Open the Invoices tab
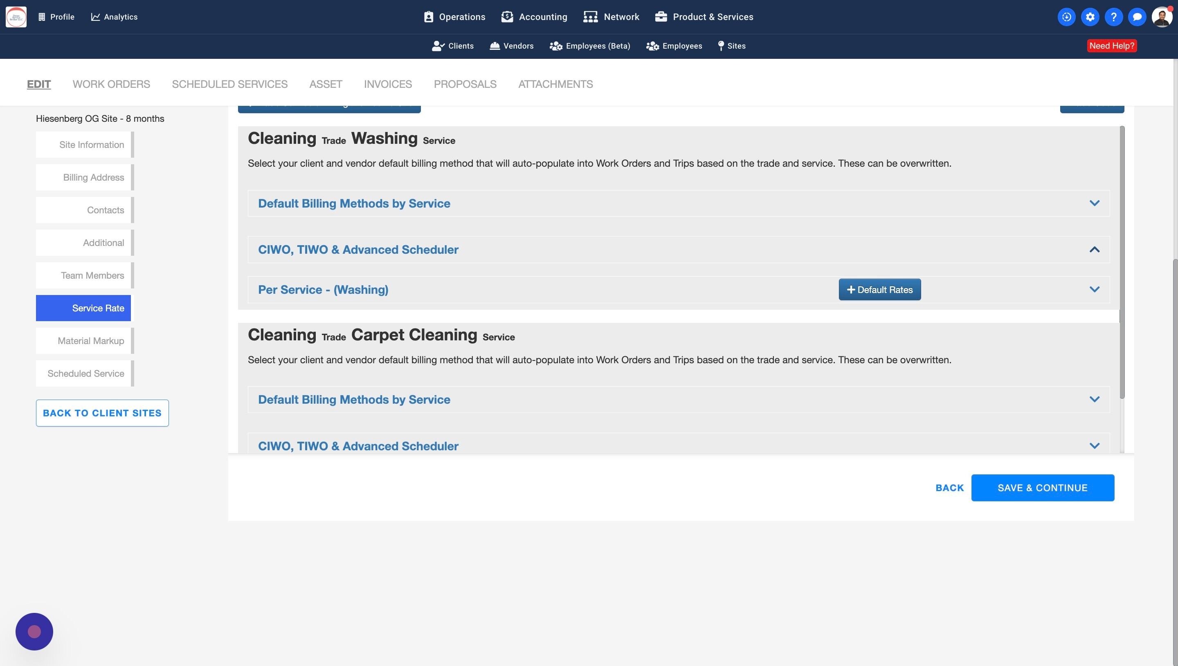 click(388, 84)
